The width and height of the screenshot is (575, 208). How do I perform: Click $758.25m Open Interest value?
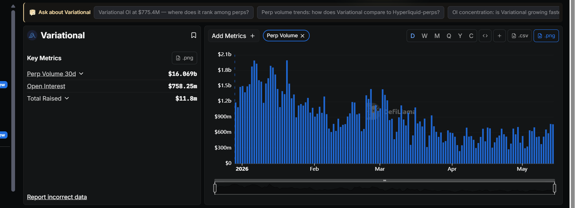[182, 86]
